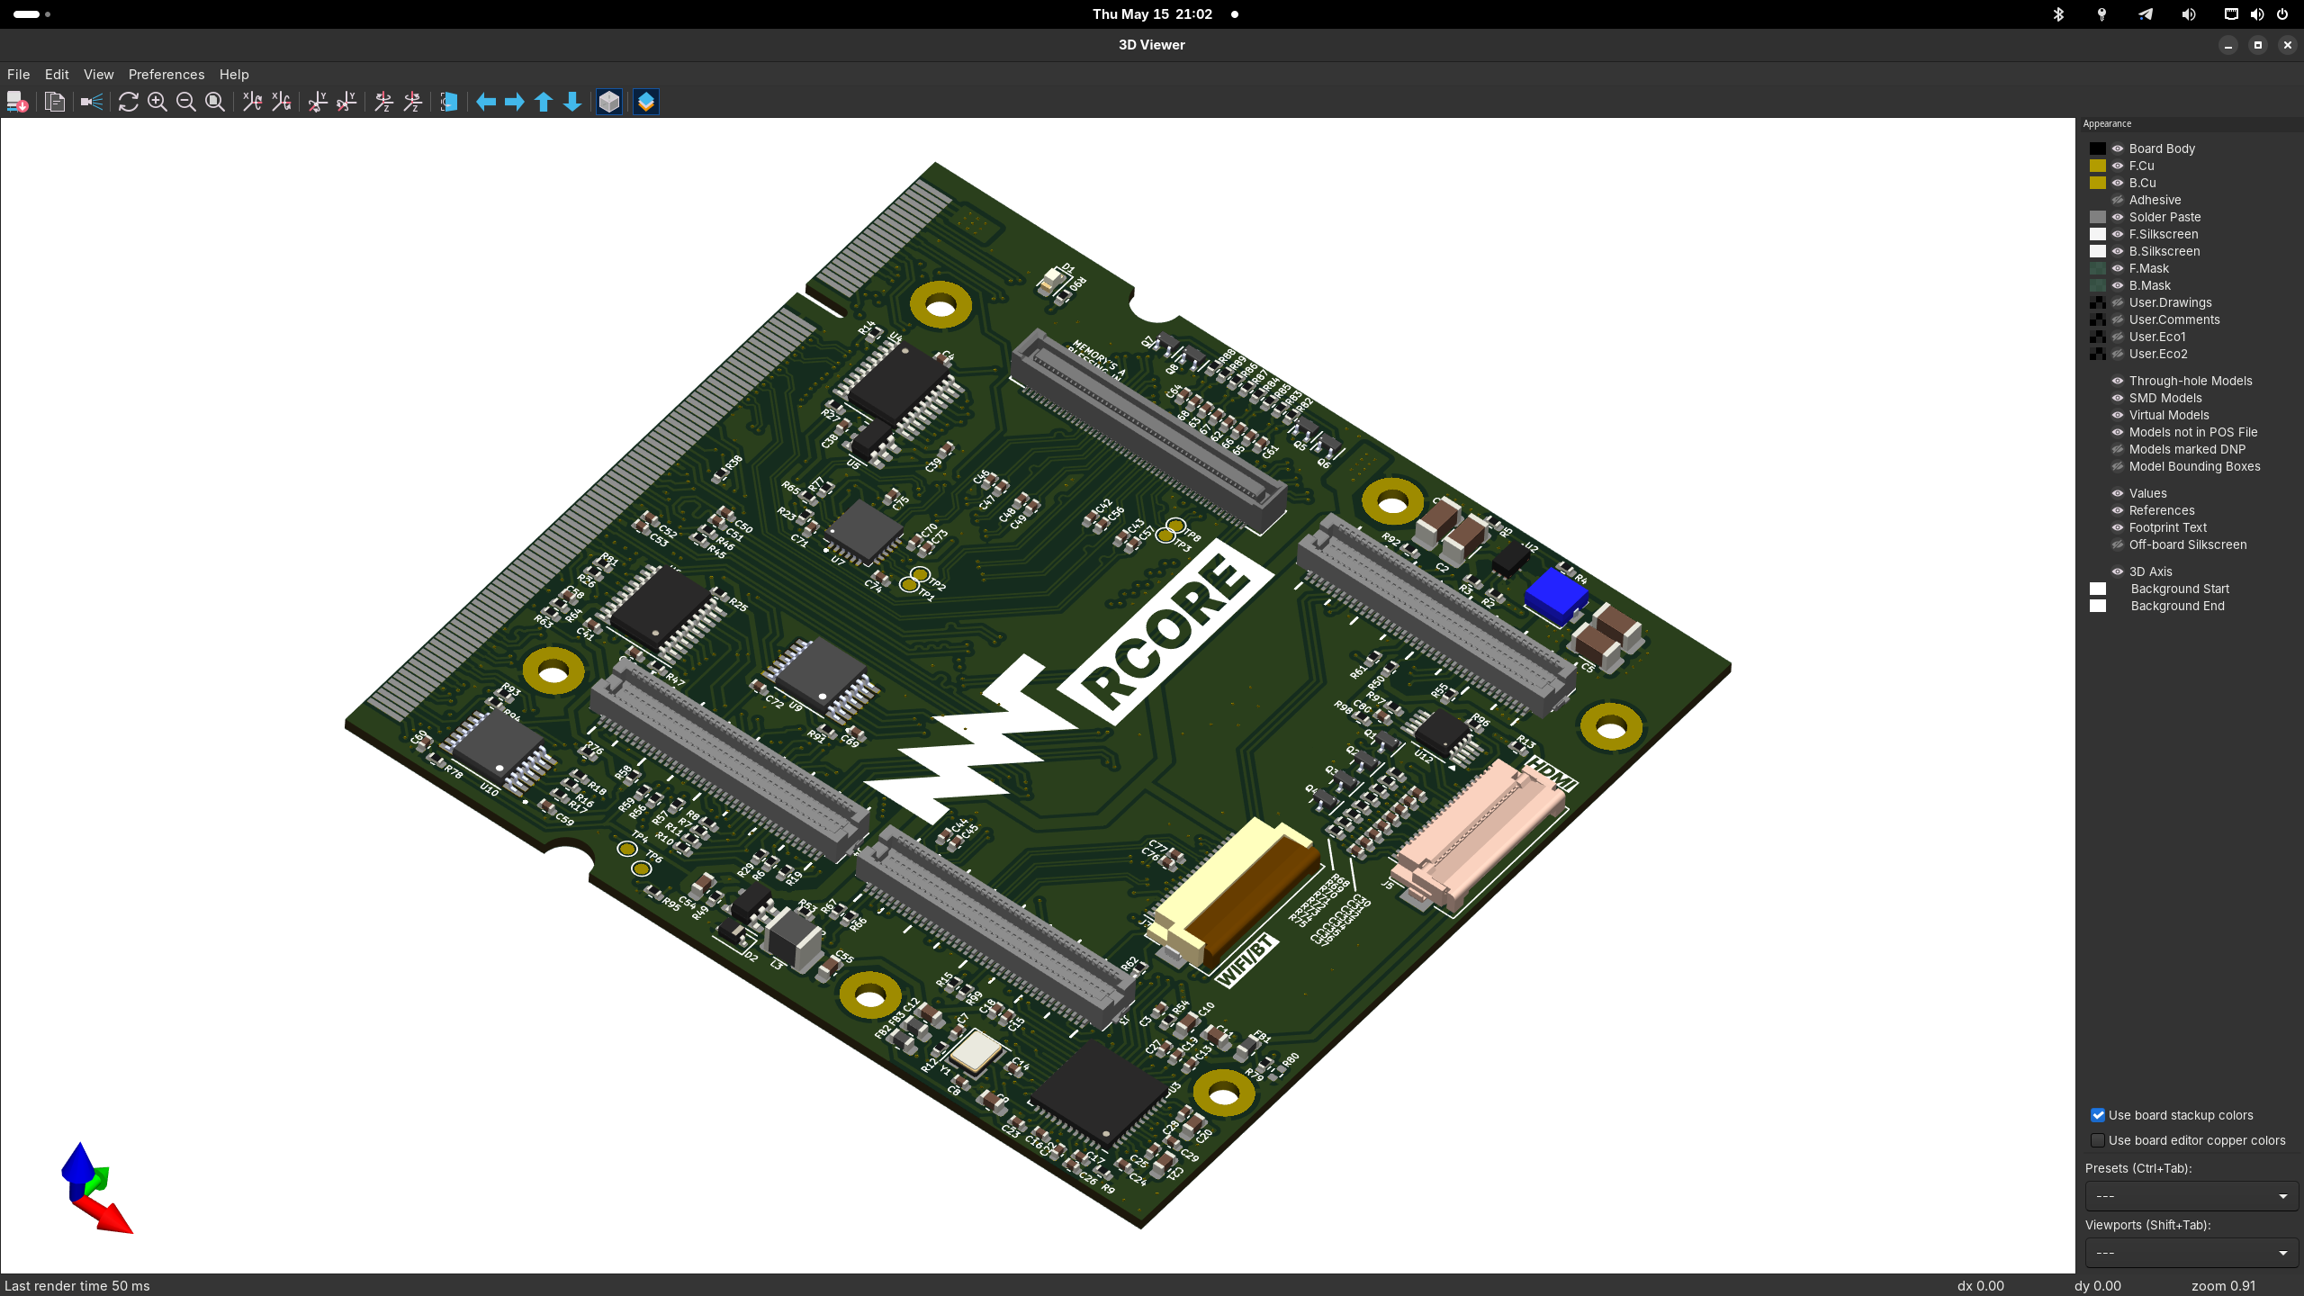Open the Viewports dropdown
2304x1296 pixels.
(2191, 1253)
